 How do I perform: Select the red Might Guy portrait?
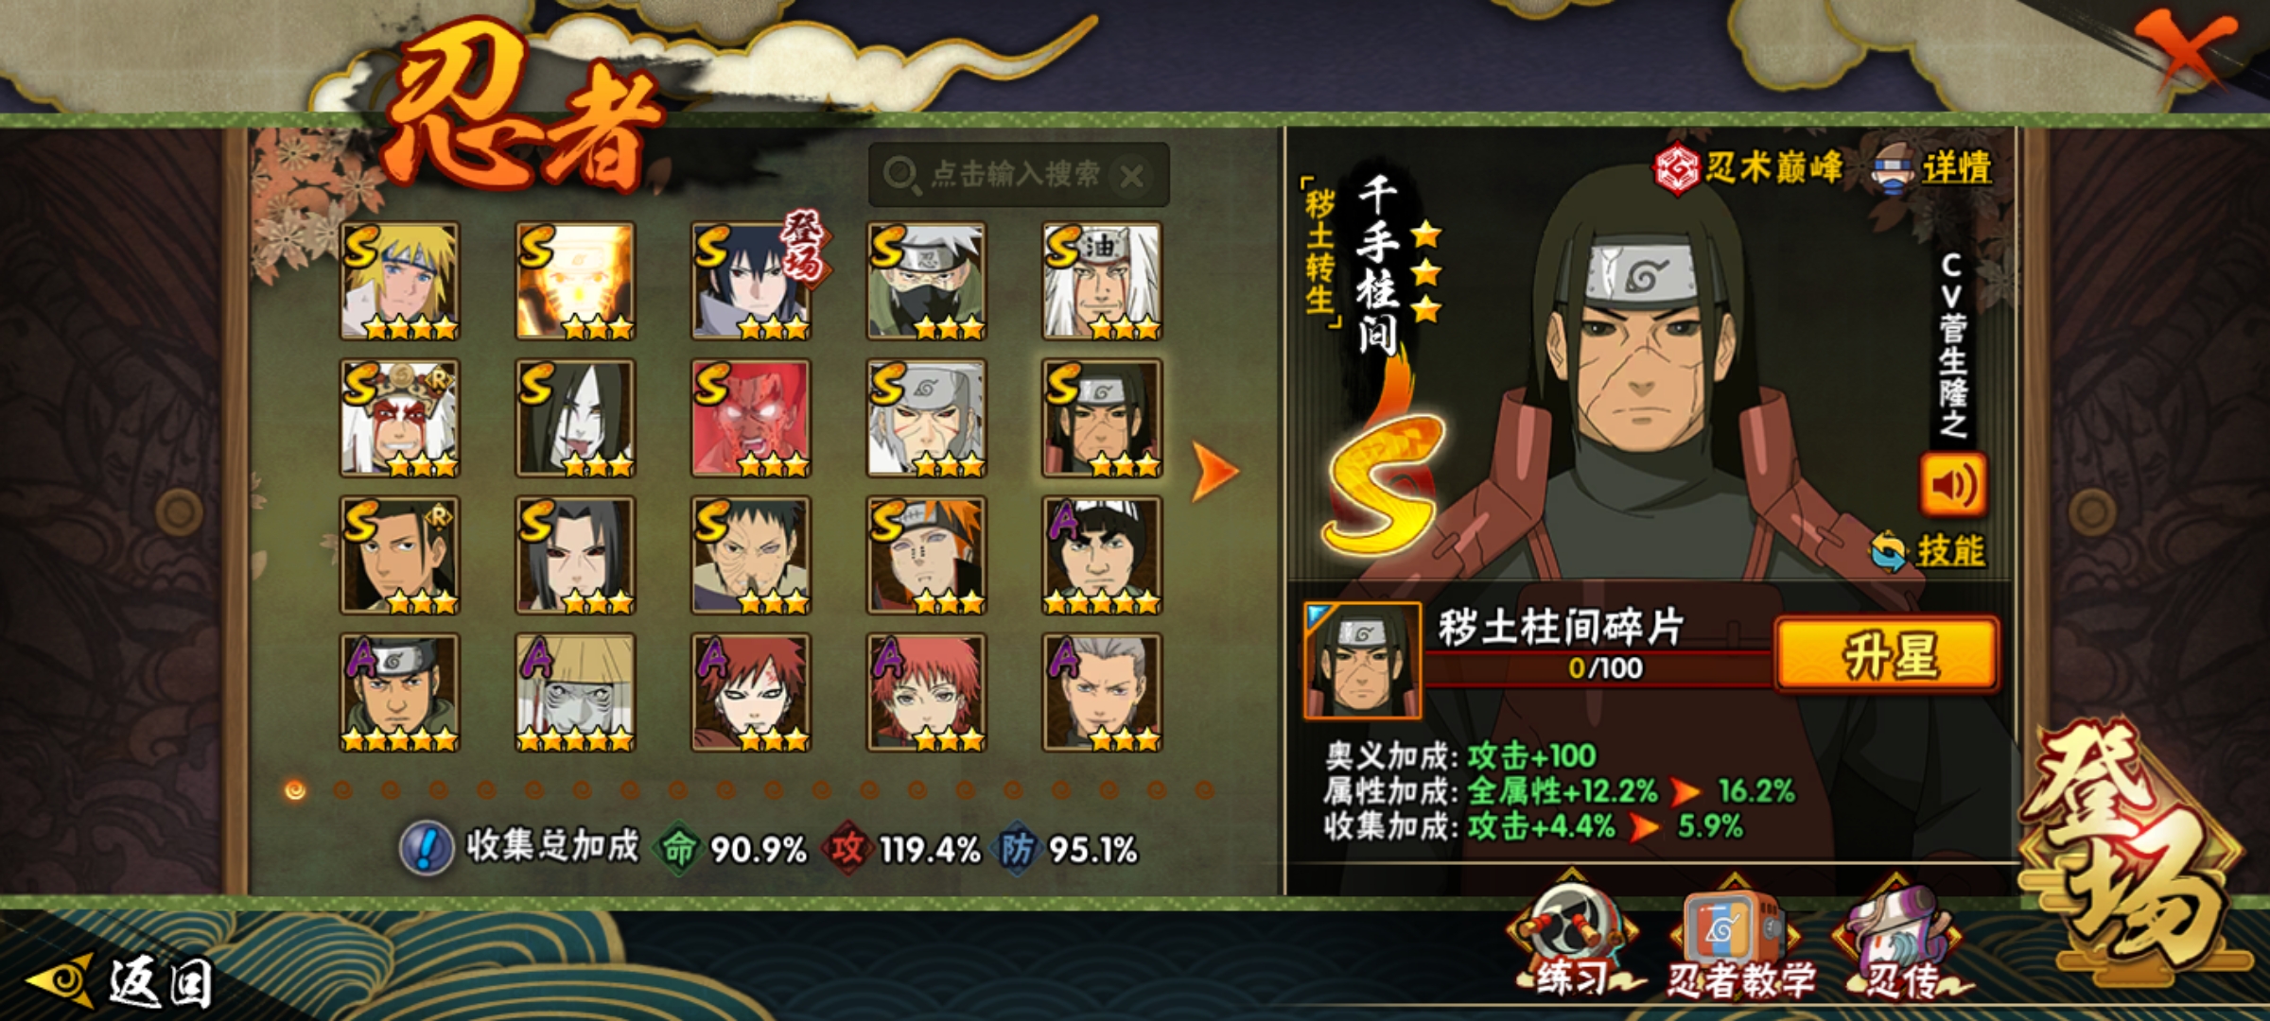click(x=751, y=418)
